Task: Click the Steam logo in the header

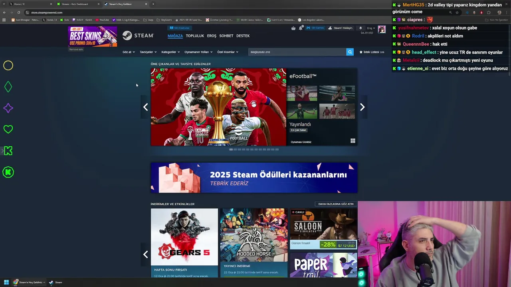Action: click(138, 35)
